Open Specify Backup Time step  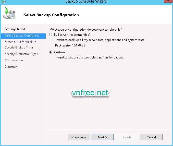[19, 47]
